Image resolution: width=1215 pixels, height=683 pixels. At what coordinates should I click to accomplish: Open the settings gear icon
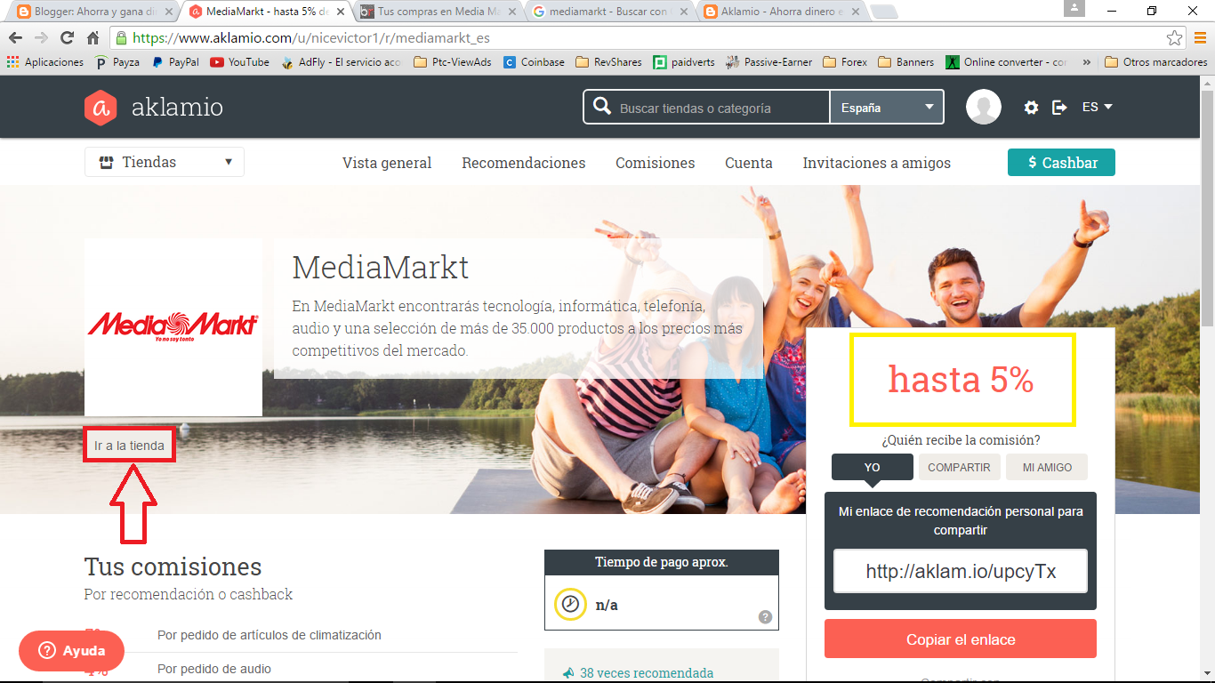[1031, 108]
